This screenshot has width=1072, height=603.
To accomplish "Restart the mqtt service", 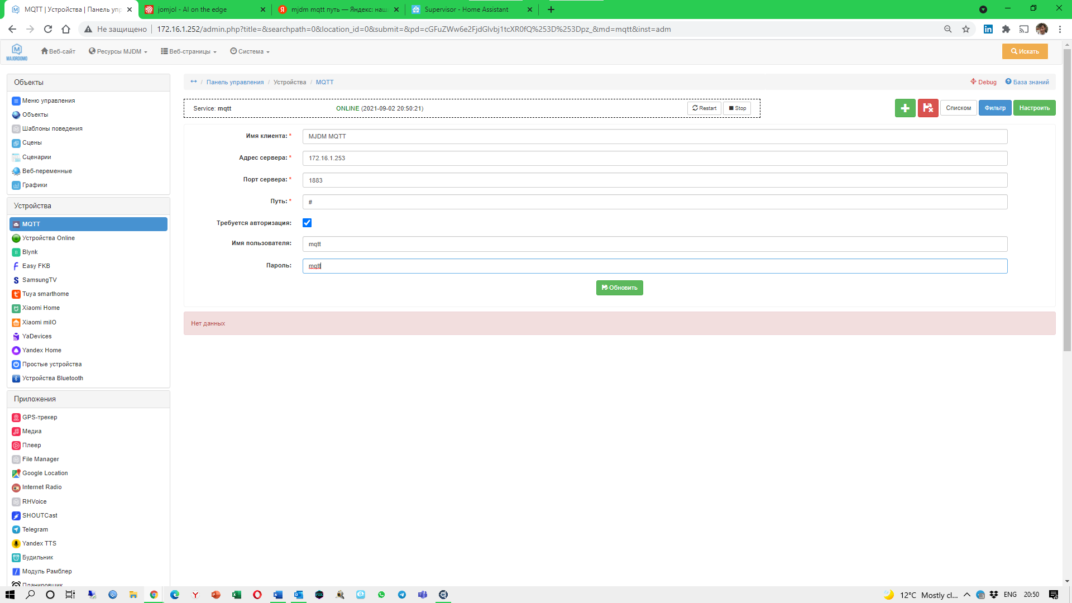I will point(704,108).
